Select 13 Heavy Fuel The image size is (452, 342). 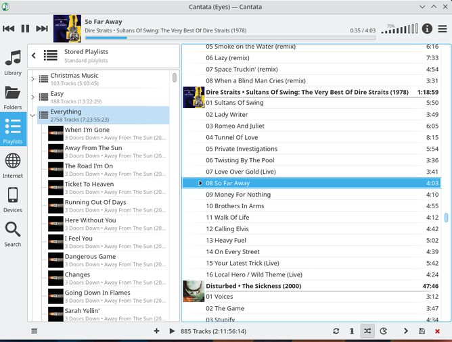311,241
